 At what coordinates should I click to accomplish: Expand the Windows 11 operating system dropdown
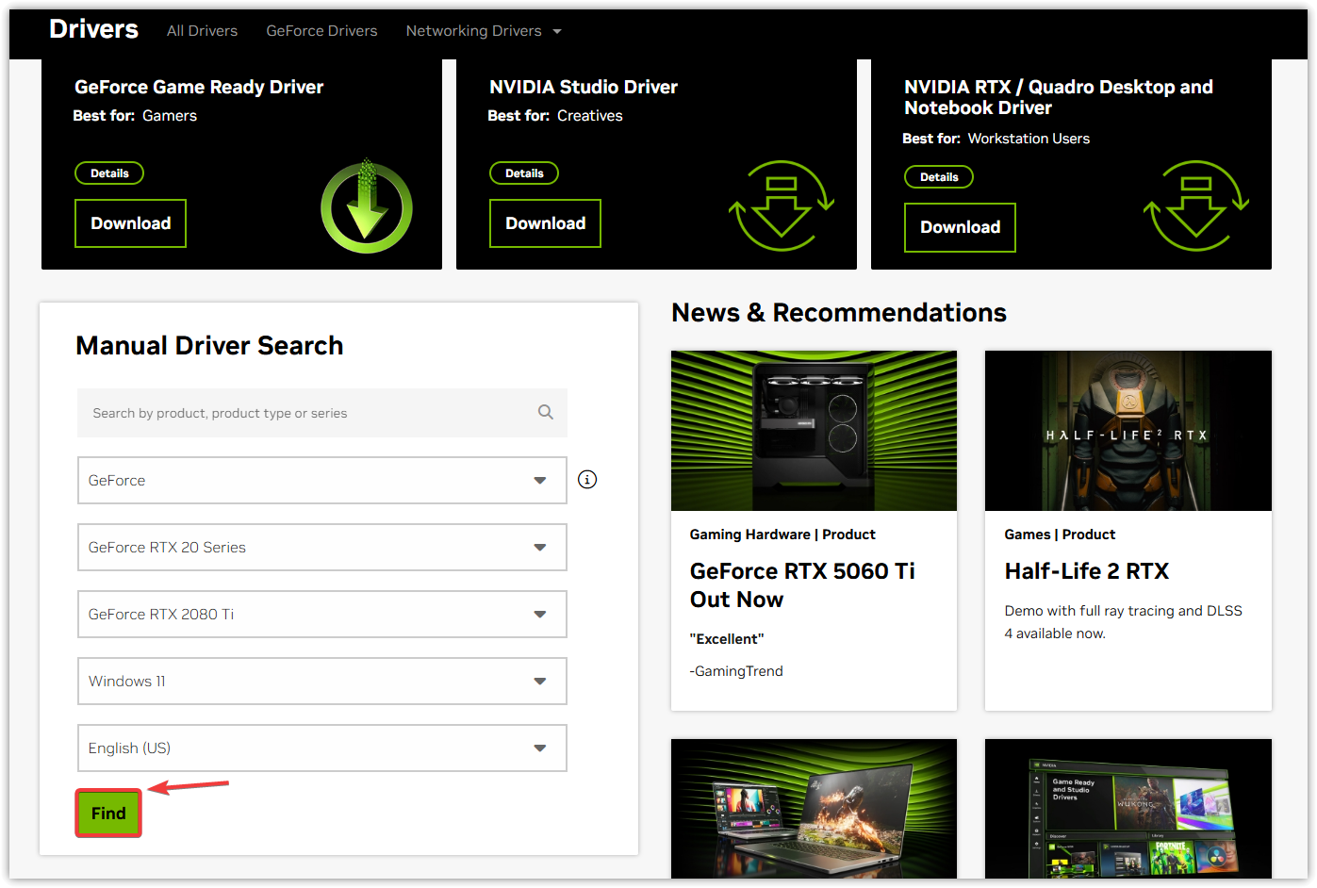(x=321, y=682)
